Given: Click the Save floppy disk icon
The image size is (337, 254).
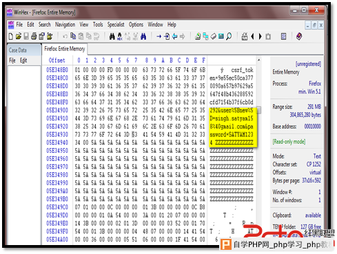Looking at the screenshot, I should pos(26,36).
